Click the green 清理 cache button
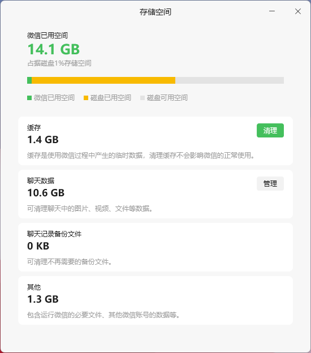Image resolution: width=311 pixels, height=353 pixels. 270,130
